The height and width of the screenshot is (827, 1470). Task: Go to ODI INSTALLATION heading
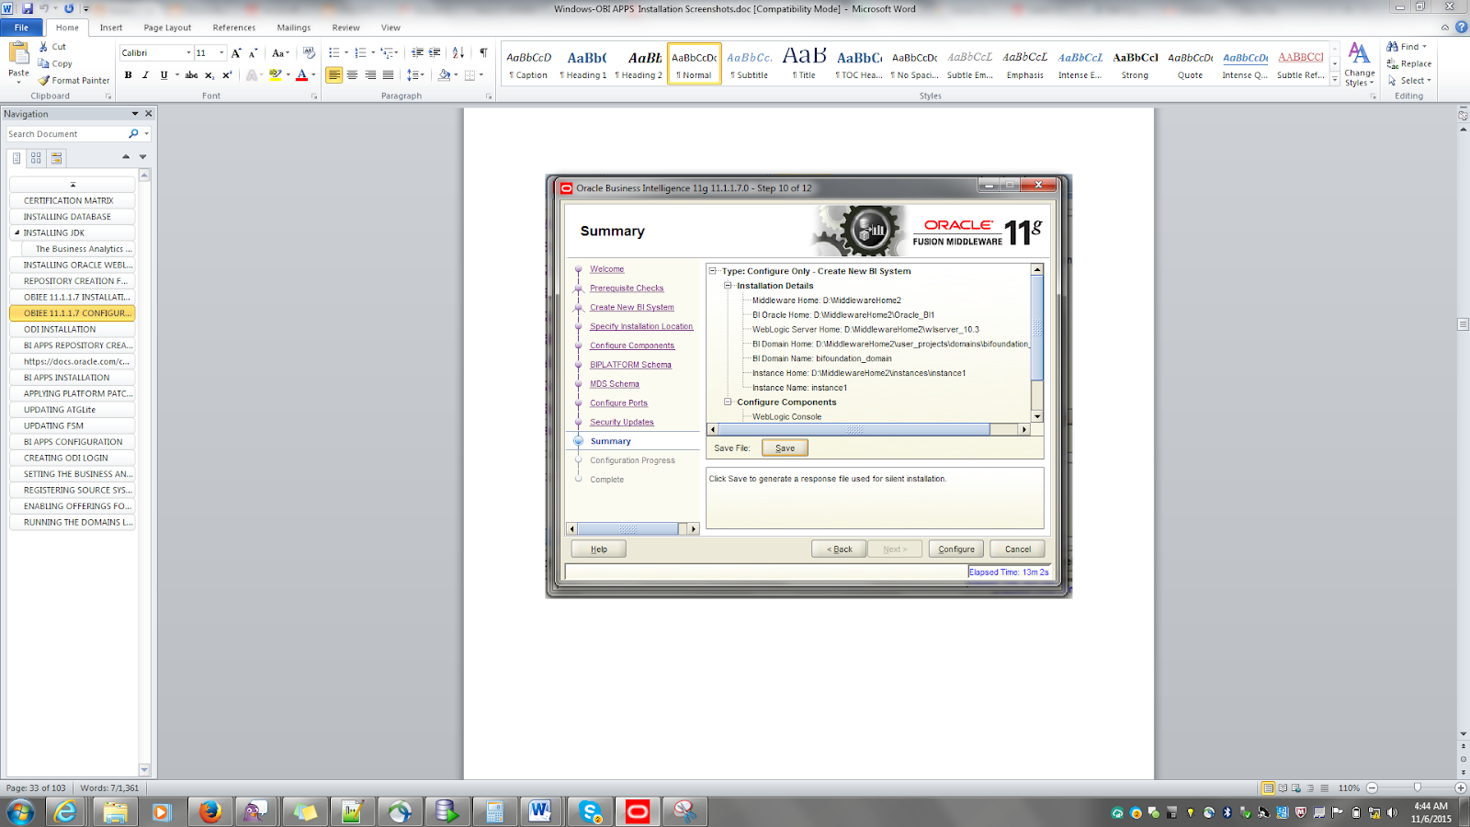click(x=73, y=329)
